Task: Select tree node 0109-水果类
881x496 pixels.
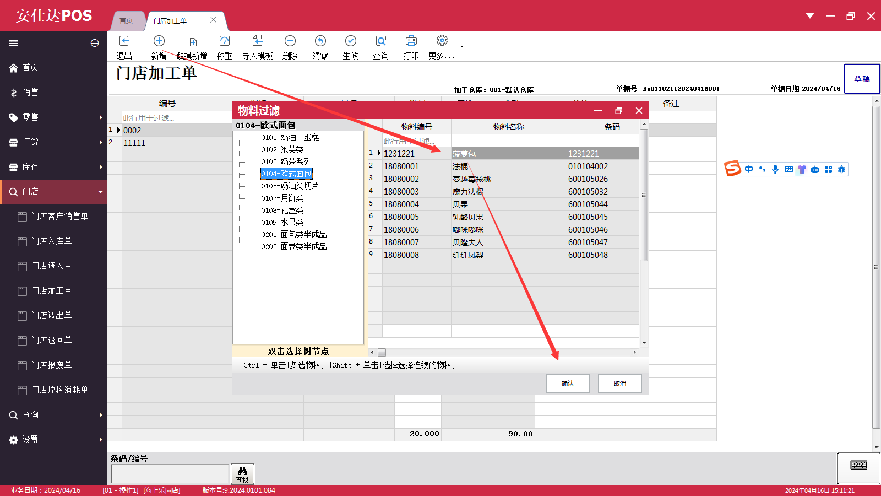Action: (282, 223)
